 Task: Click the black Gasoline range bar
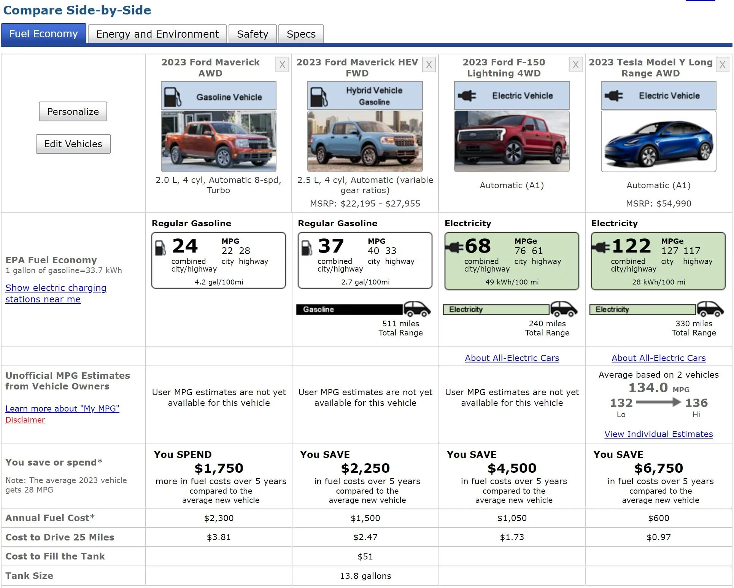coord(350,310)
